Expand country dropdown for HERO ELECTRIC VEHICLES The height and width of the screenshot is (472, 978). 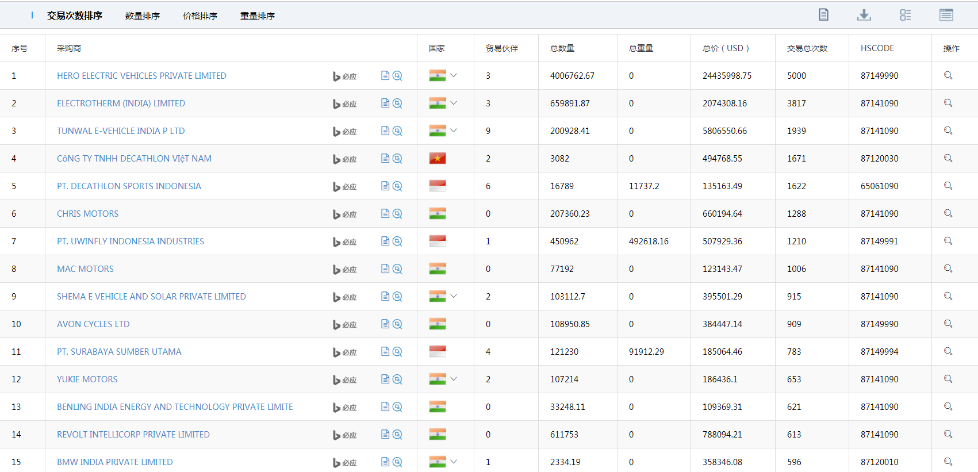click(x=454, y=75)
